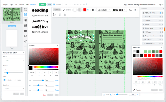The width and height of the screenshot is (166, 102).
Task: Close the Shadow panel
Action: pyautogui.click(x=57, y=45)
